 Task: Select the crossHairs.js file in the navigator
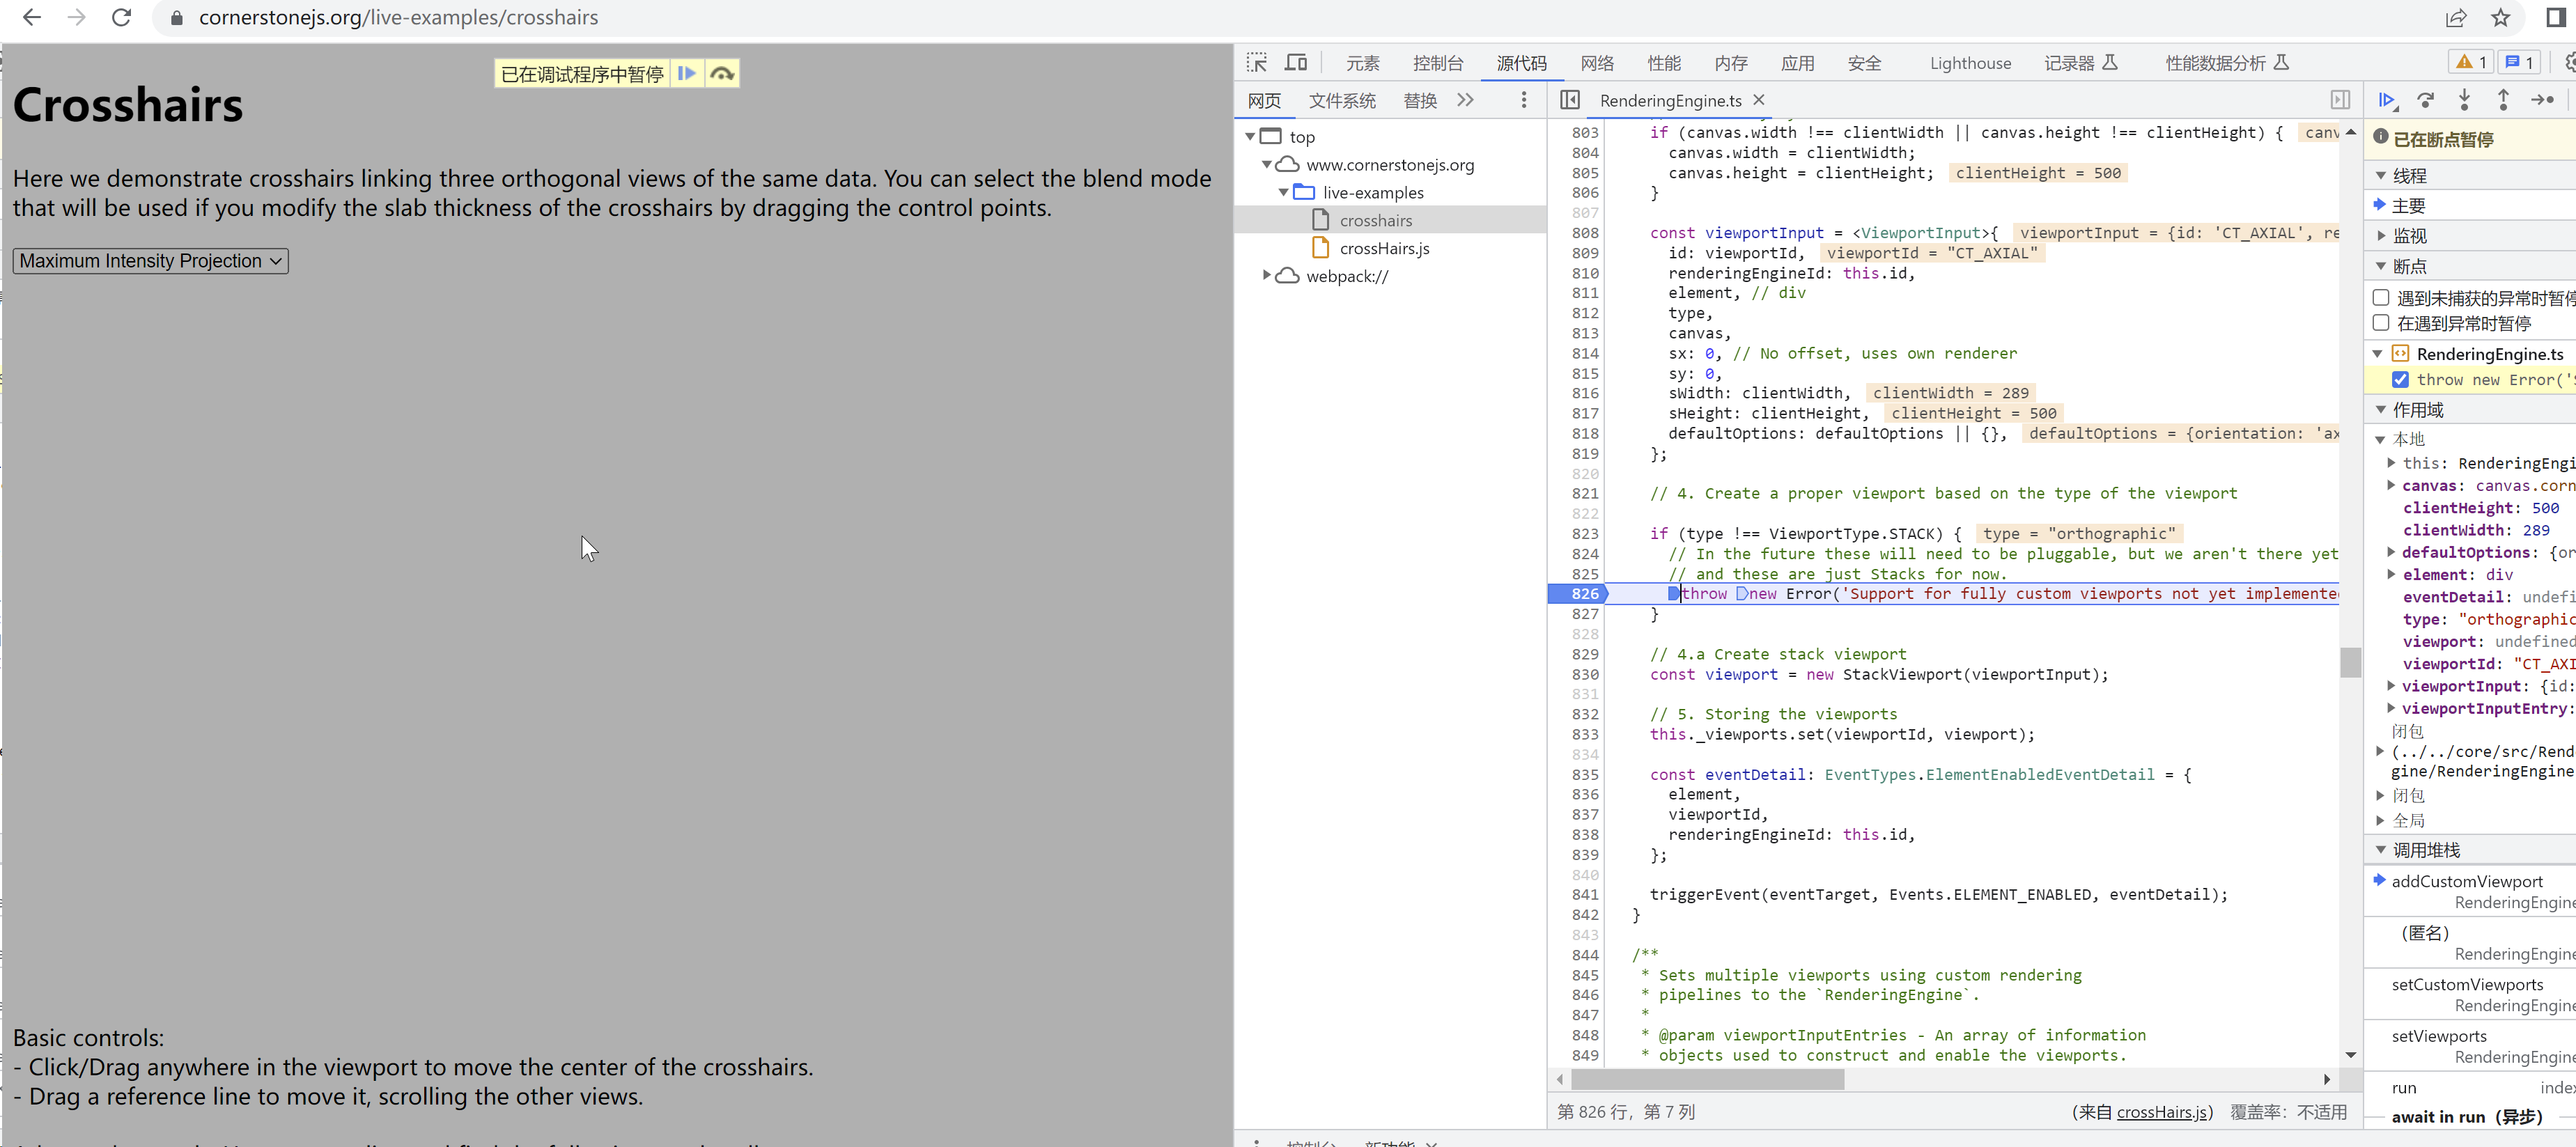tap(1384, 248)
